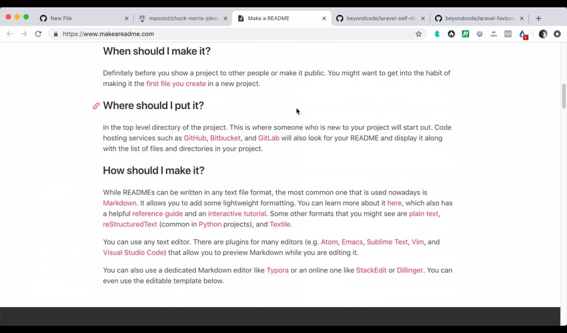Open the Emacs link
This screenshot has height=333, width=567.
click(352, 242)
